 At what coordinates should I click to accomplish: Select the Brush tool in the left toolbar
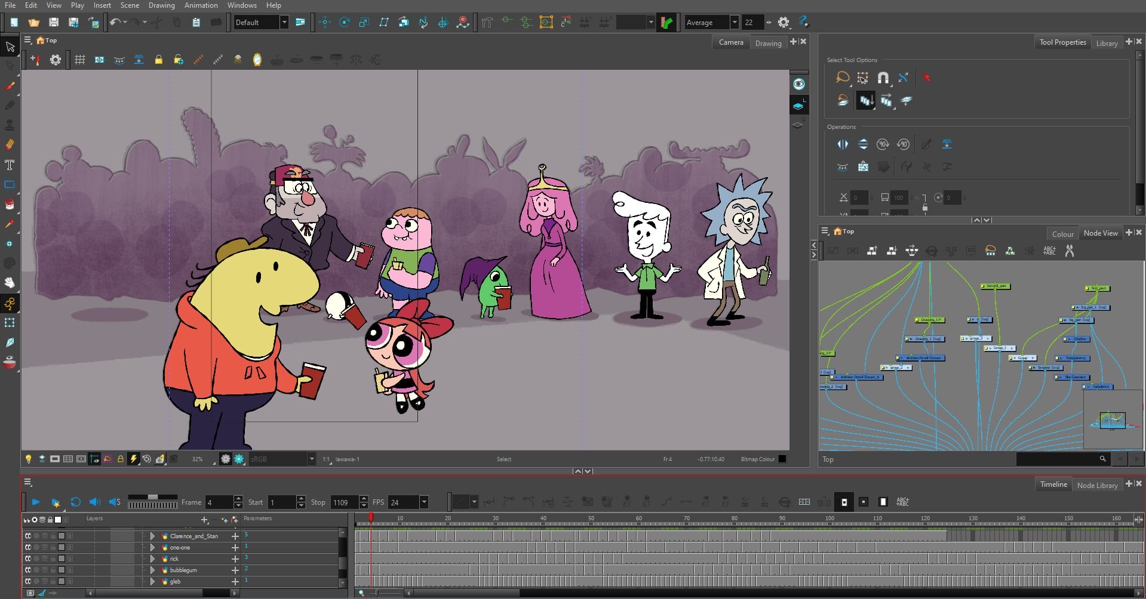pos(10,86)
